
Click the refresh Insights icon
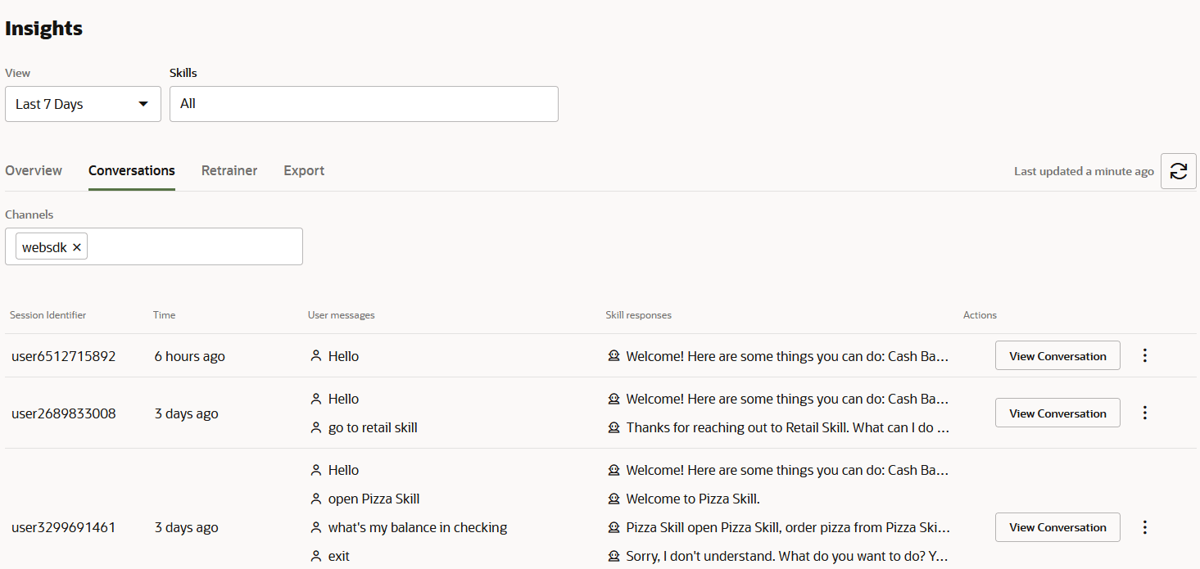tap(1178, 170)
